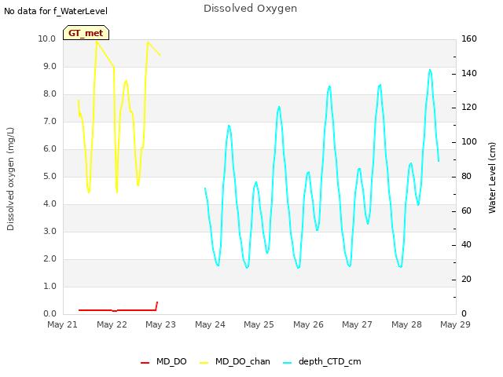Click the May 23 x-axis label
The image size is (503, 377).
[160, 324]
